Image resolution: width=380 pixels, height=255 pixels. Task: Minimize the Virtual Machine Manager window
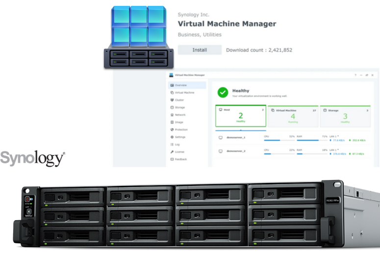tap(361, 75)
